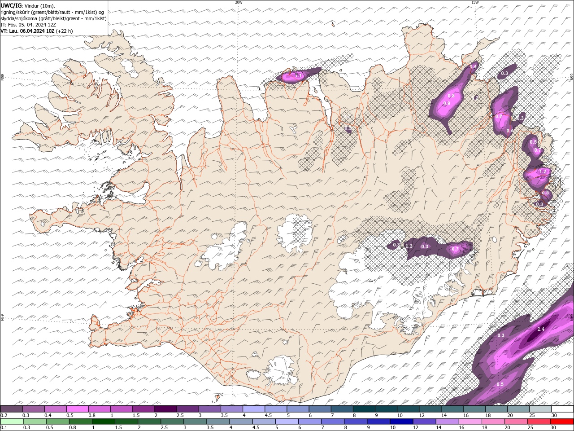Select the bright pink snow-scale swatch labeled 0.5
574x431 pixels.
78,409
